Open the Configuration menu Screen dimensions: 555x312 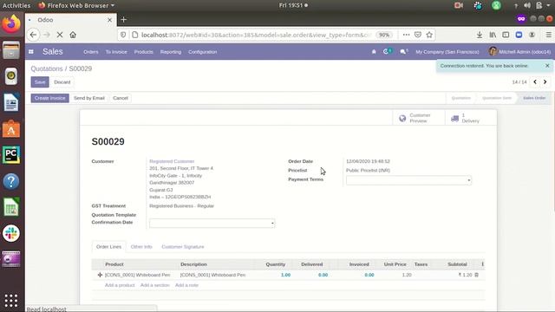pyautogui.click(x=202, y=52)
